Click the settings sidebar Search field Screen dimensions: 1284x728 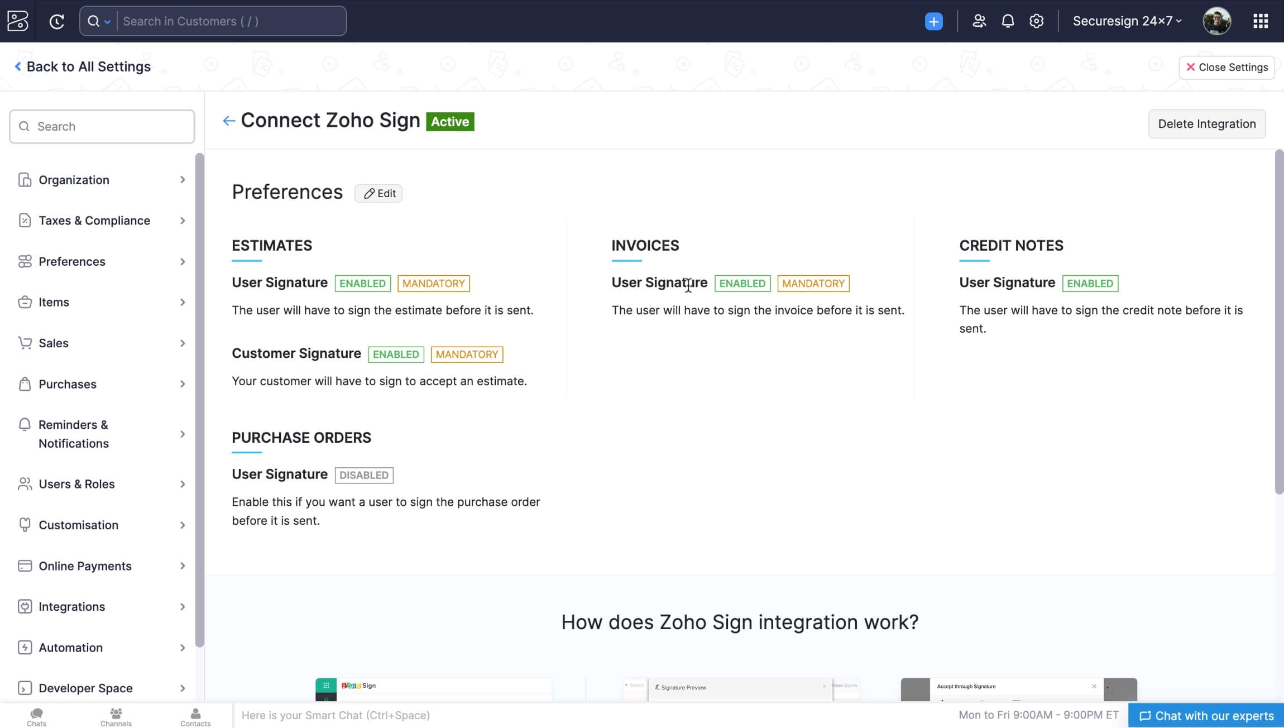(x=102, y=127)
